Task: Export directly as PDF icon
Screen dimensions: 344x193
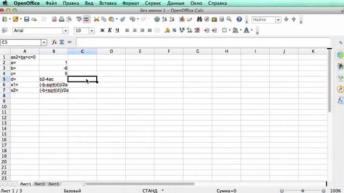Action: pyautogui.click(x=54, y=19)
